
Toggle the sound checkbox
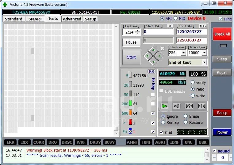[x=214, y=151]
